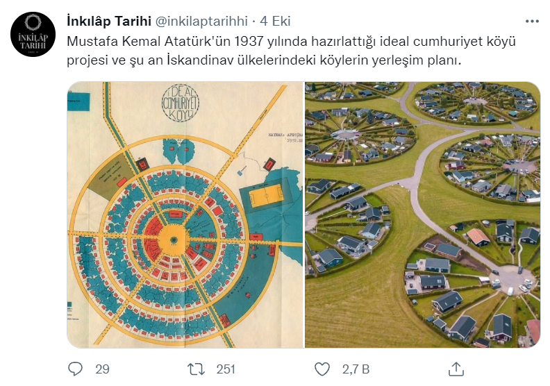Click the like count 2,7 B
This screenshot has height=386, width=550.
(356, 369)
